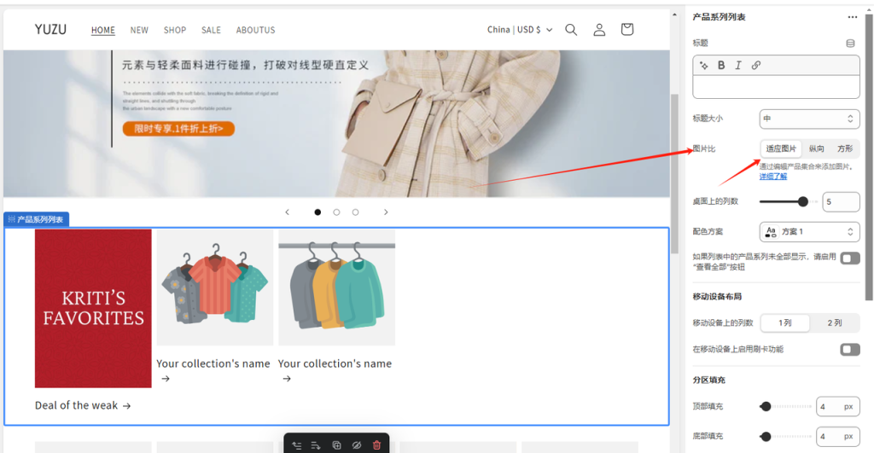Image resolution: width=874 pixels, height=453 pixels.
Task: Click the sweaters on rack collection image
Action: pos(336,287)
